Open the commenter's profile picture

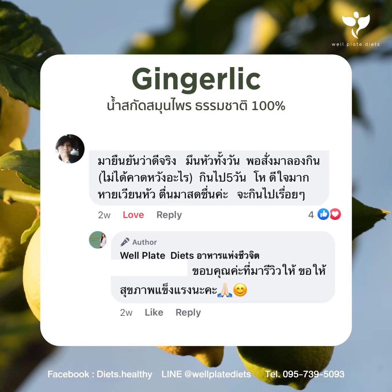[70, 149]
